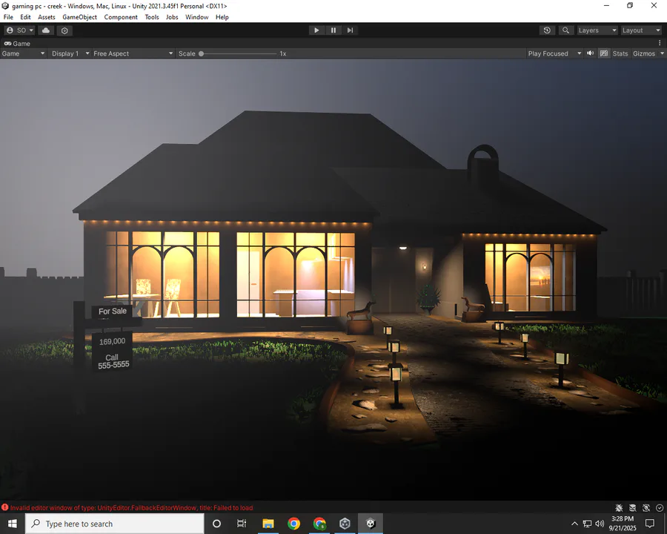Click the debugger bug icon in the status bar
The width and height of the screenshot is (667, 534).
point(619,507)
